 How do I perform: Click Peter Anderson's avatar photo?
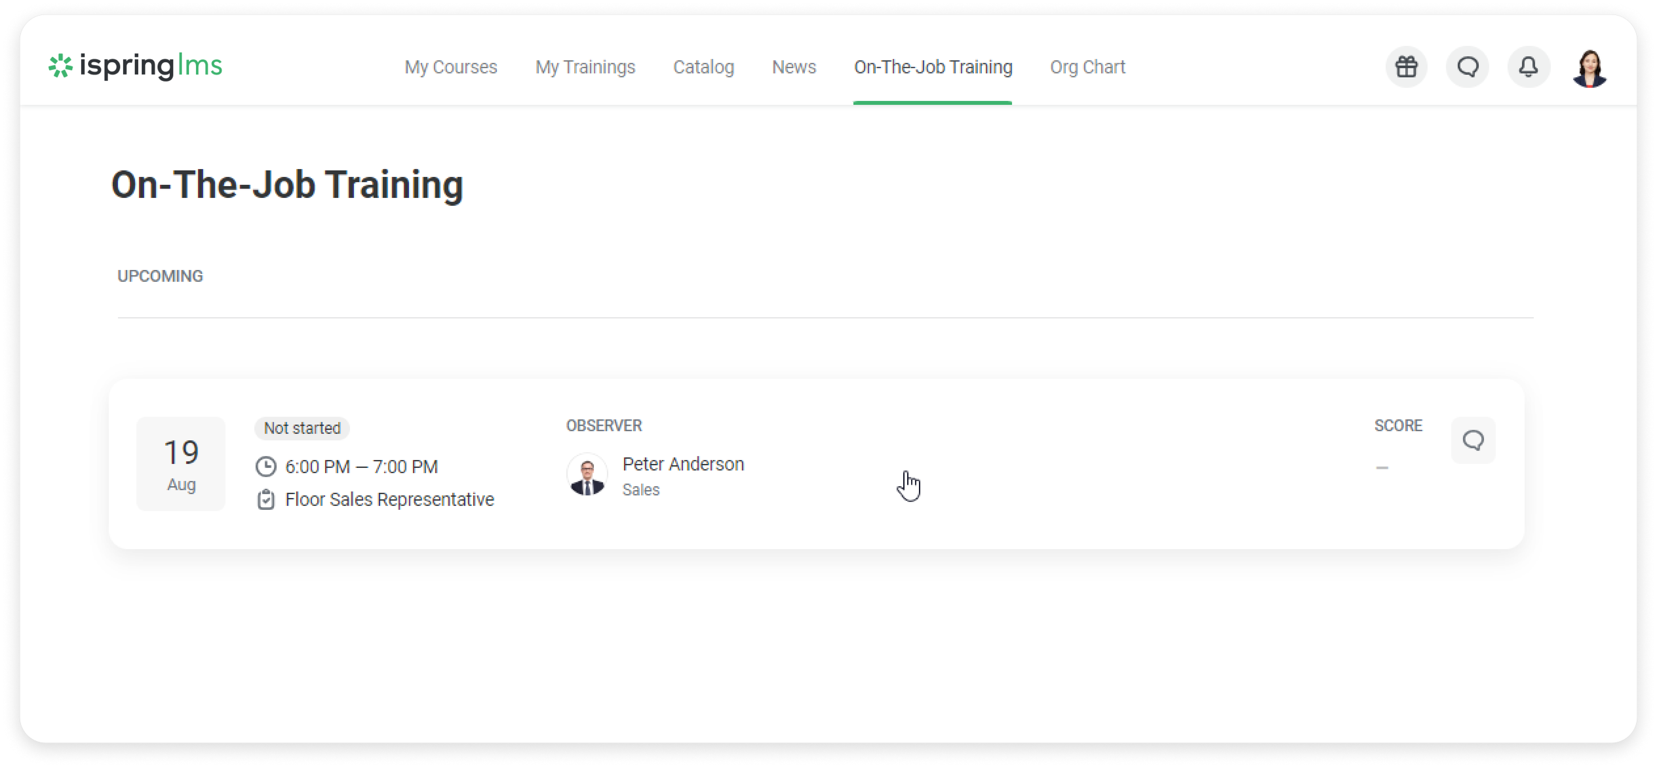click(587, 475)
